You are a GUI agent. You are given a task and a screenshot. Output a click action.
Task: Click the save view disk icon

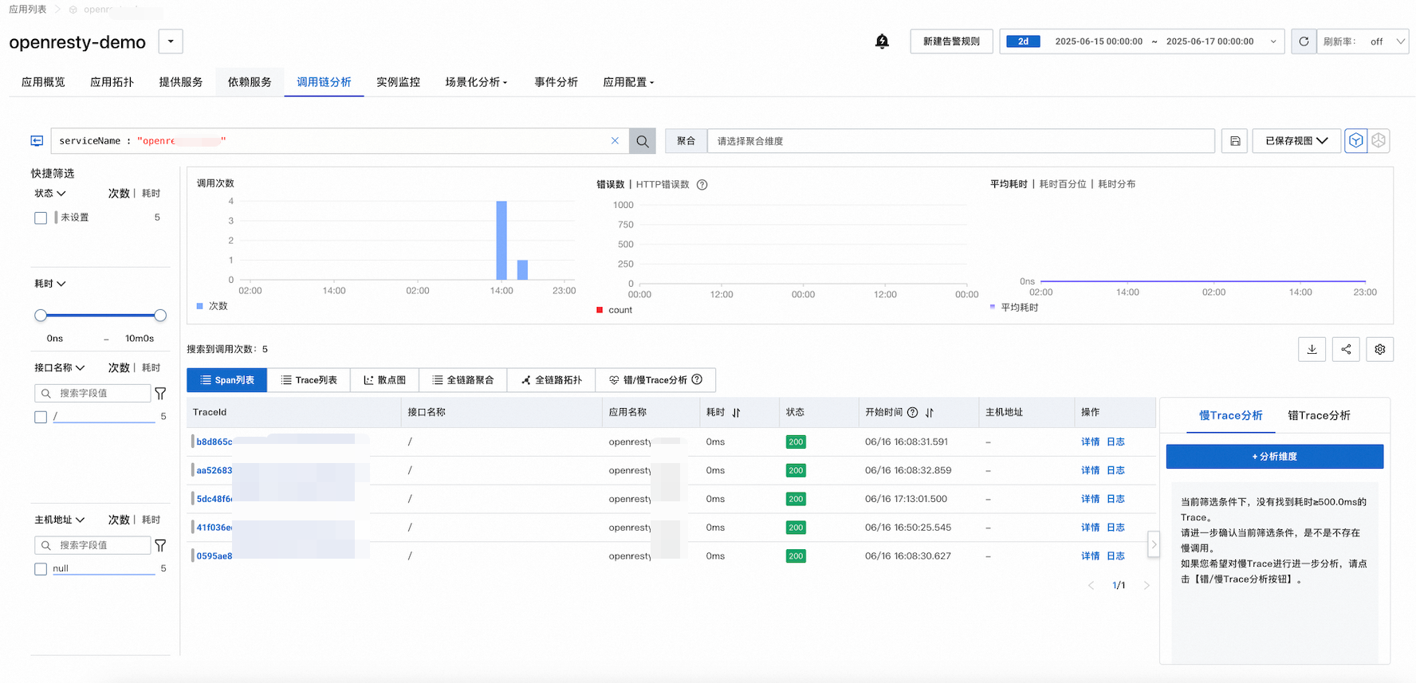[1234, 141]
